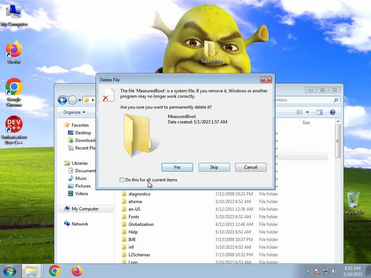This screenshot has height=278, width=371.
Task: Open the view options dropdown arrow
Action: point(307,112)
